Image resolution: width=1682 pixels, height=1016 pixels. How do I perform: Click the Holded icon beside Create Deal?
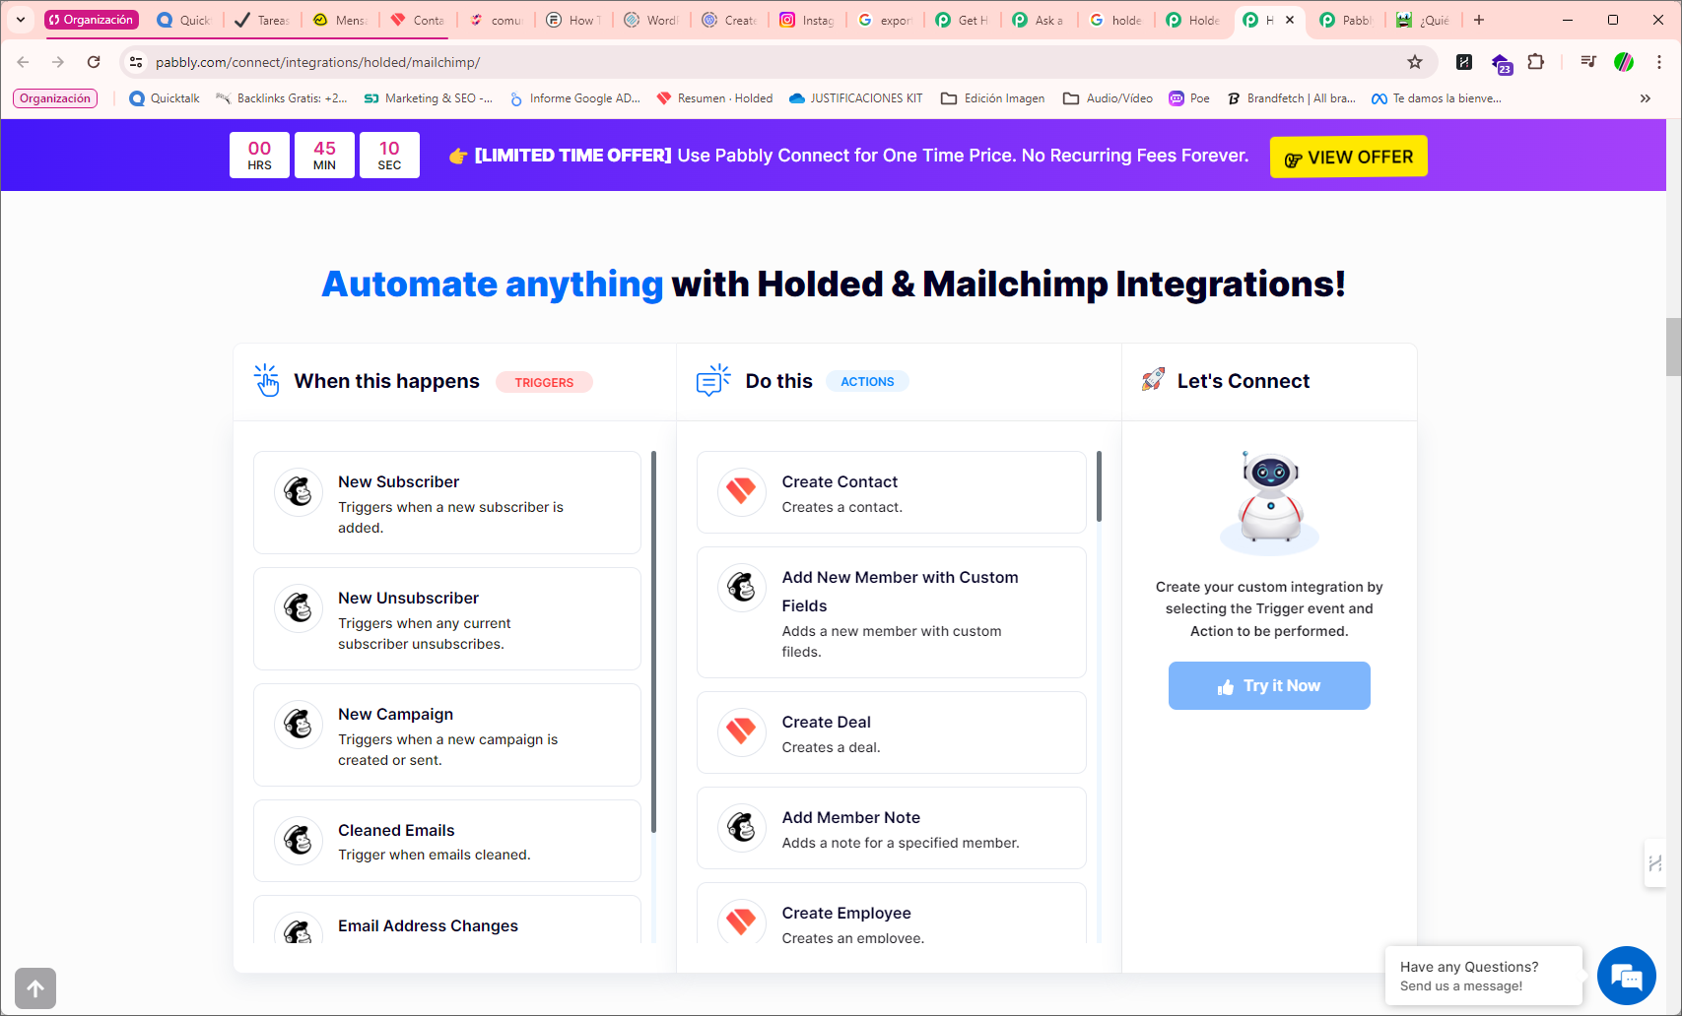click(742, 731)
